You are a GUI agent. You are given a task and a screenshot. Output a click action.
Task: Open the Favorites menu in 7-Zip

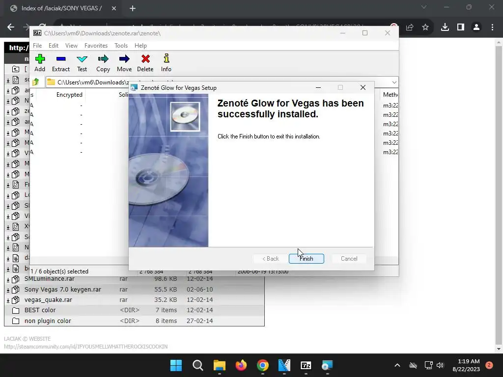tap(96, 46)
